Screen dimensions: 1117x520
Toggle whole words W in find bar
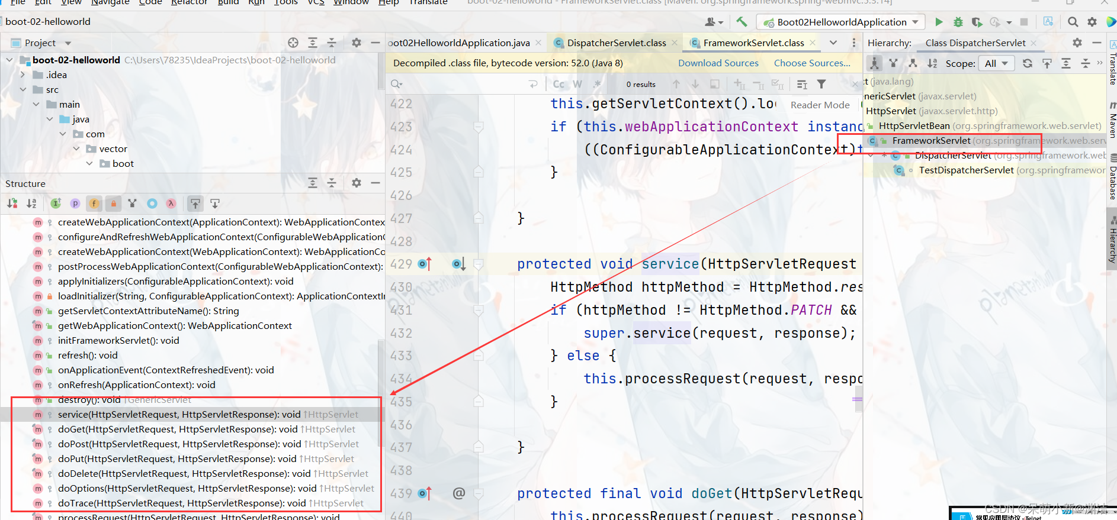[577, 84]
